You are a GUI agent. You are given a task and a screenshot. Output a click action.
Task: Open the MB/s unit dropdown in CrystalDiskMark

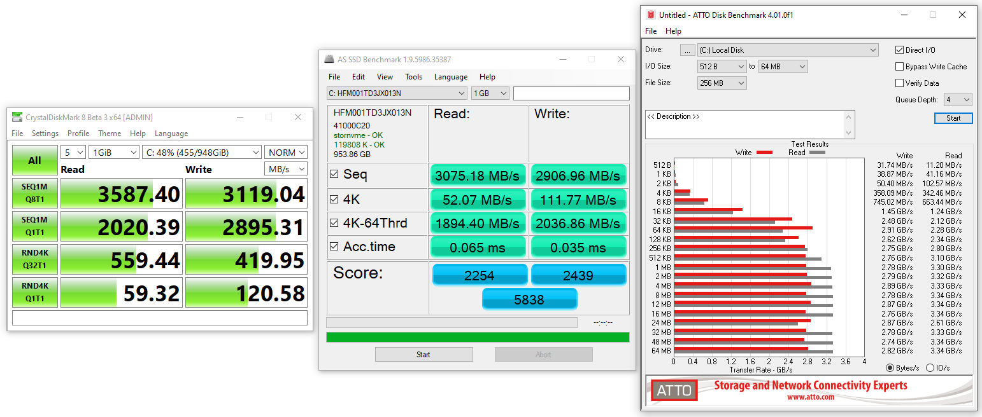tap(285, 169)
